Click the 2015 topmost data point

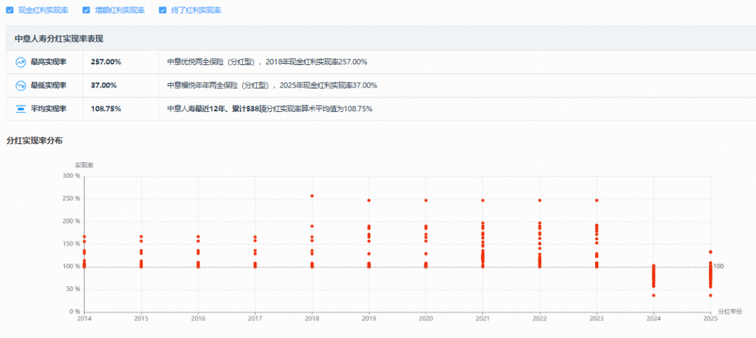click(141, 237)
